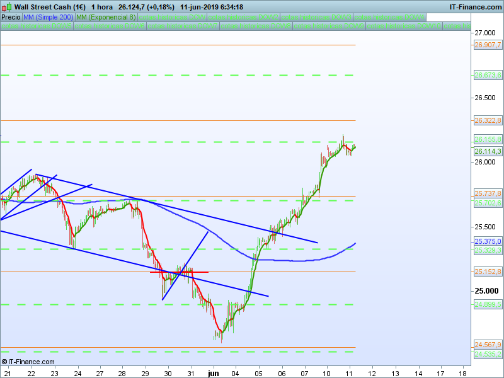
Task: Click the 21 date on time axis
Action: [x=8, y=374]
